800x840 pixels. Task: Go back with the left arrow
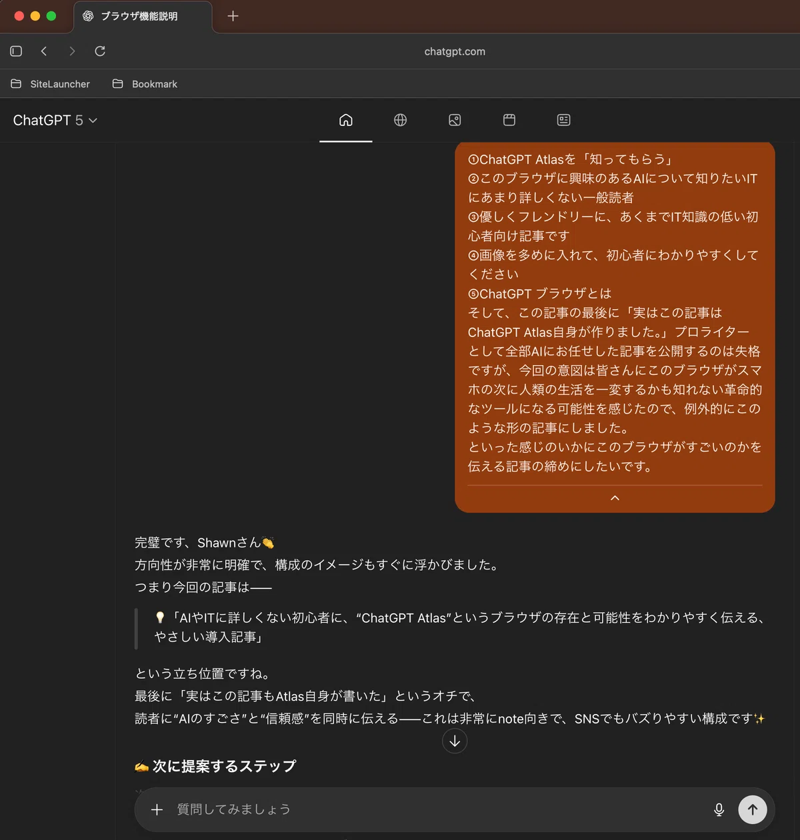coord(44,51)
